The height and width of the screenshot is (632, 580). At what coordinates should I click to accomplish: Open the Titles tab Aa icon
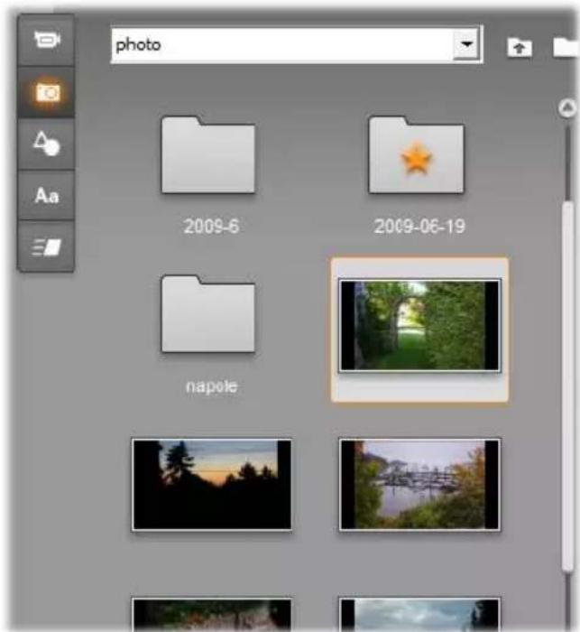[46, 196]
